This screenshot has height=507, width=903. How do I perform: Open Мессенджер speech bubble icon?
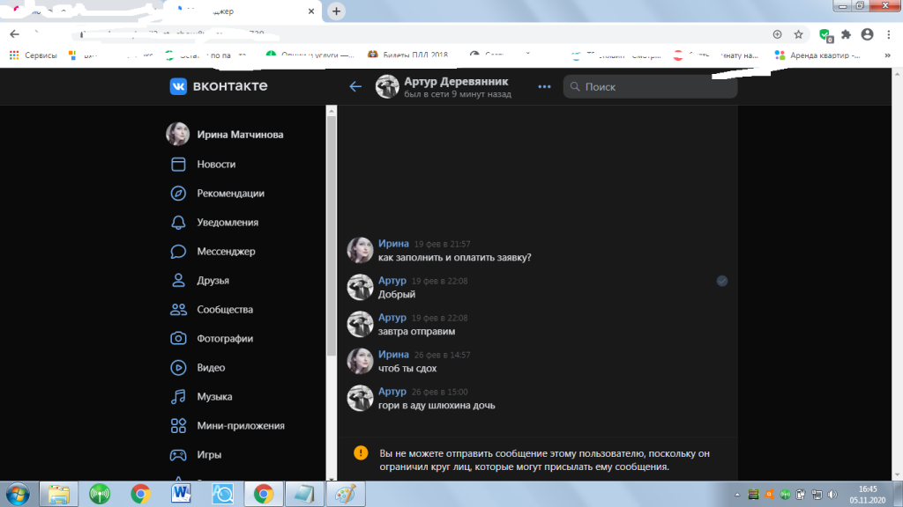click(x=178, y=252)
